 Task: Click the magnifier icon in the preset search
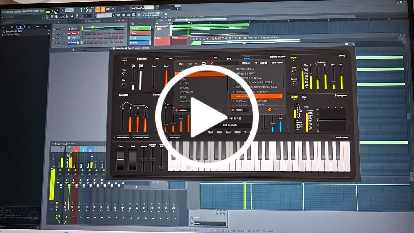tap(212, 63)
